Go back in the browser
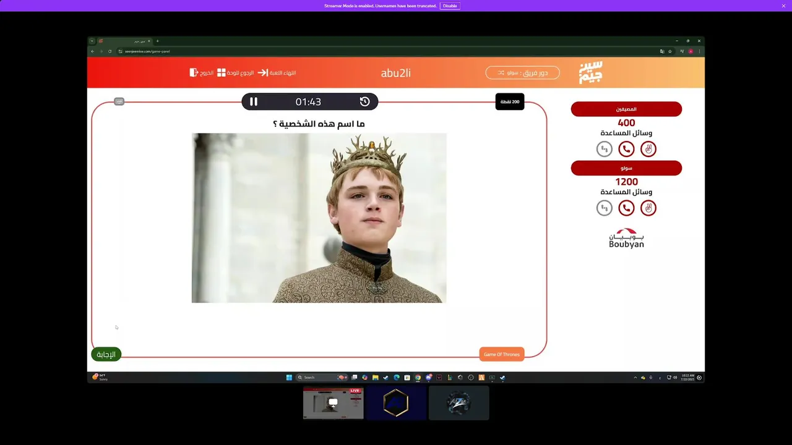 (93, 51)
